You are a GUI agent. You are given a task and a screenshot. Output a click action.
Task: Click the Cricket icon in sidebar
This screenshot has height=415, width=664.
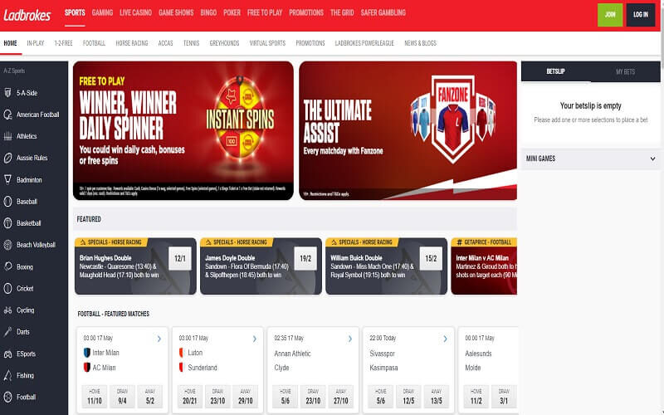pos(7,288)
